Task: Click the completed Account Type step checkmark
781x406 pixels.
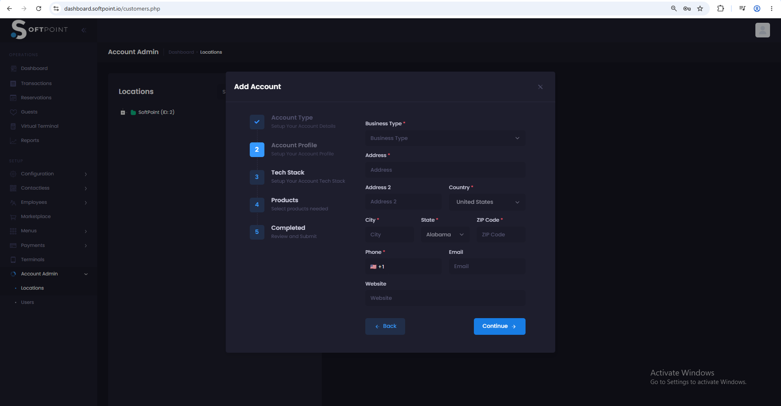Action: pyautogui.click(x=257, y=122)
